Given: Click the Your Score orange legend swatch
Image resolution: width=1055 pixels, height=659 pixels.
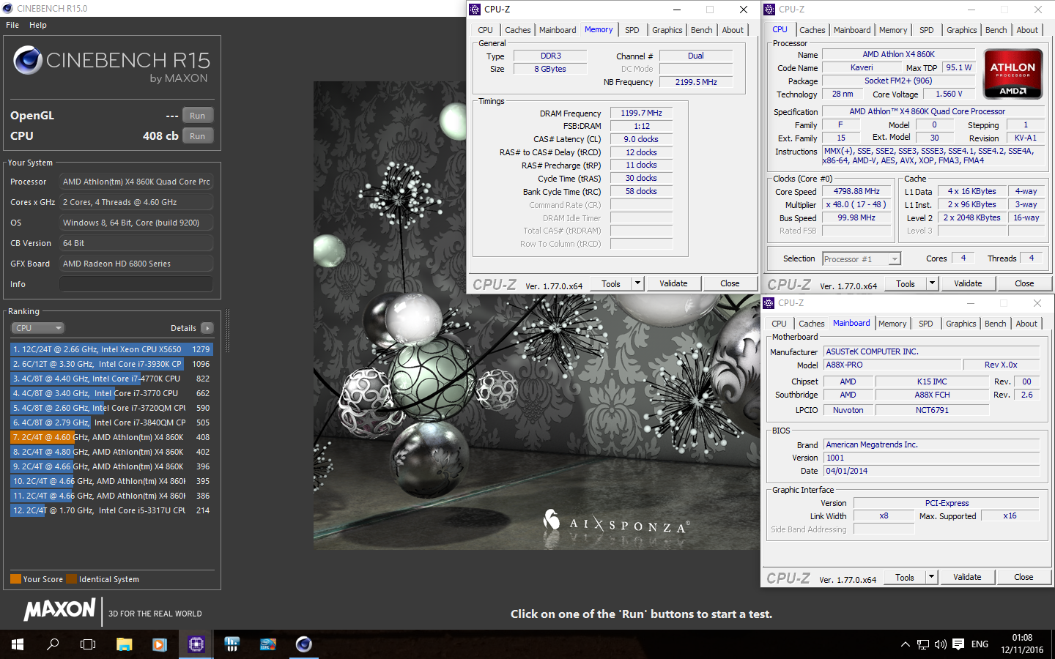Looking at the screenshot, I should [x=15, y=579].
